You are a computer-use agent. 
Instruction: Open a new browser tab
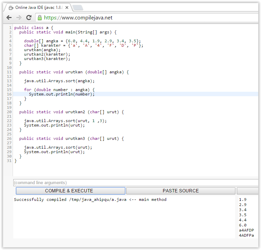coord(77,8)
